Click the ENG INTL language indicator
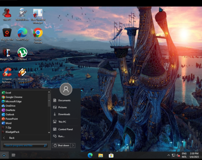The image size is (202, 160). click(184, 155)
